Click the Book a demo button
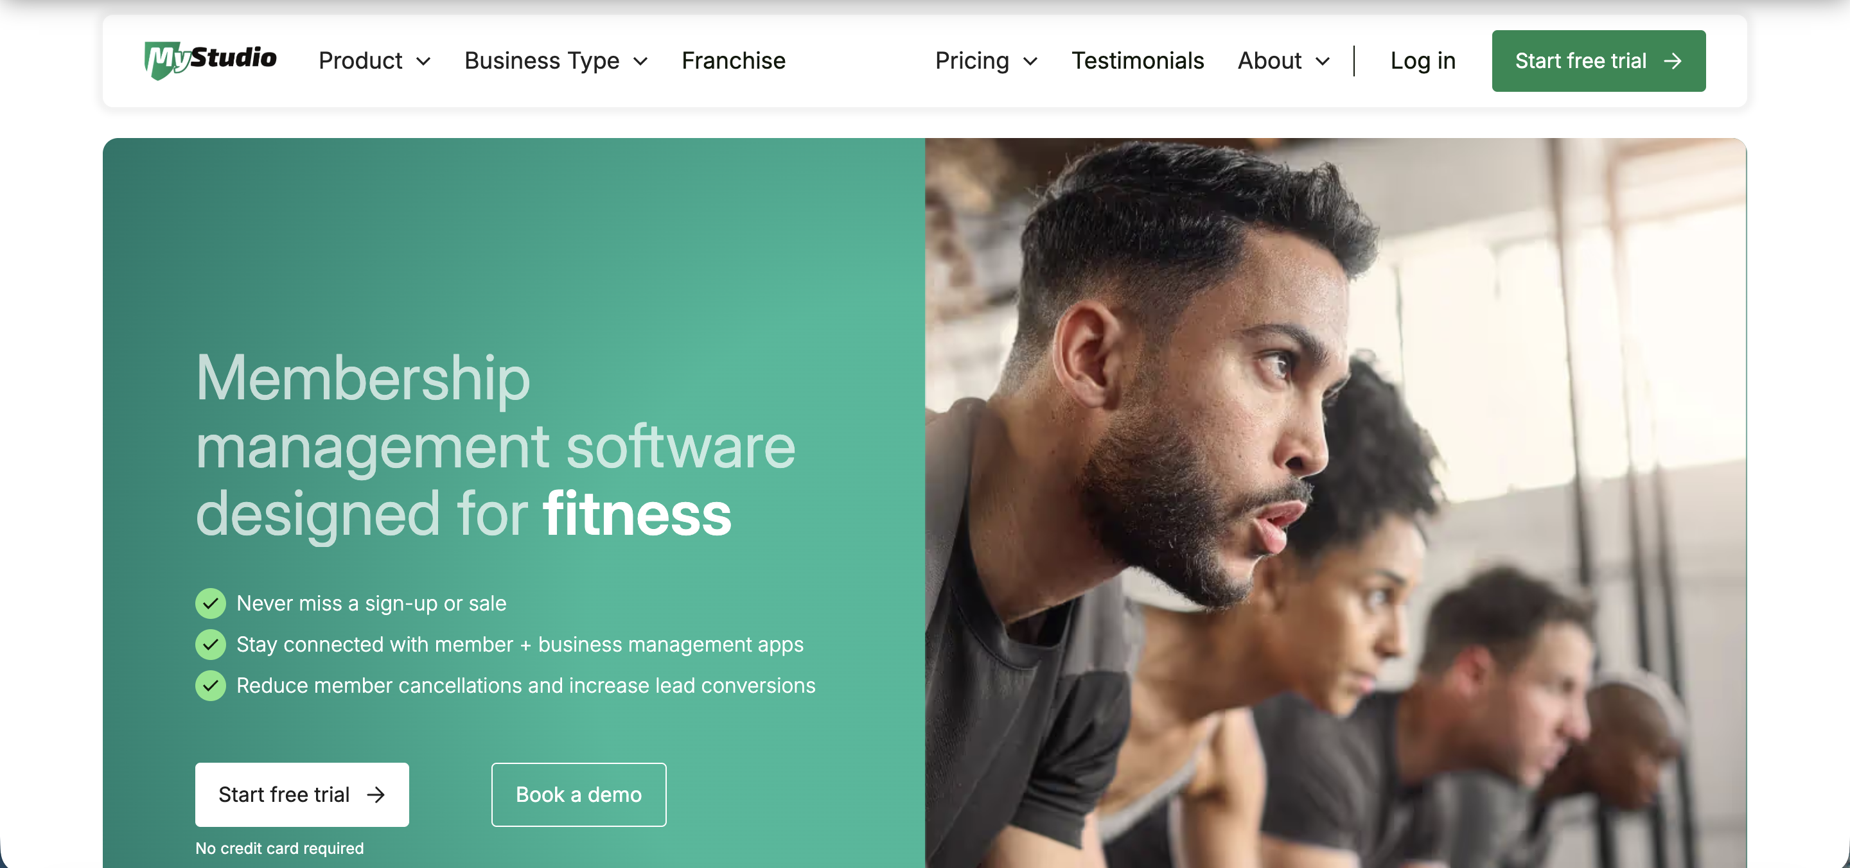The height and width of the screenshot is (868, 1850). pyautogui.click(x=579, y=794)
